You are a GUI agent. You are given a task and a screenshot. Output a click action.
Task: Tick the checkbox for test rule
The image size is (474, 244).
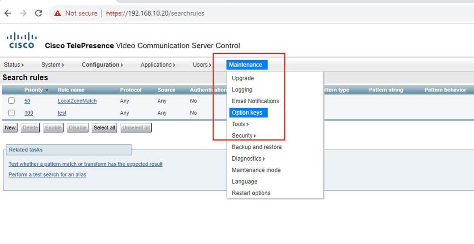[11, 113]
